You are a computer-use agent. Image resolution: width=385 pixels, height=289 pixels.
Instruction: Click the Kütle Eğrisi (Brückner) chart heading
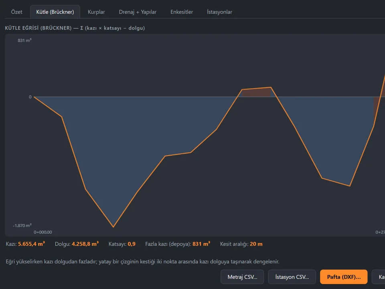pos(75,28)
